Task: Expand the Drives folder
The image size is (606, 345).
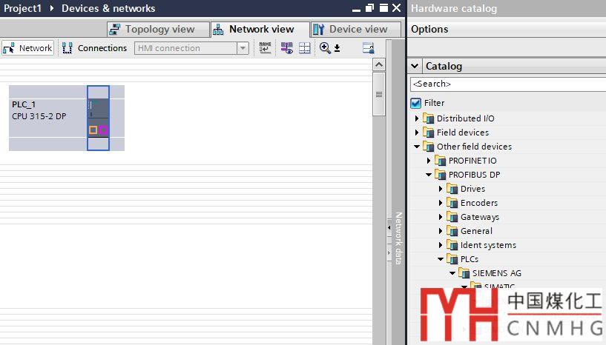Action: tap(441, 189)
